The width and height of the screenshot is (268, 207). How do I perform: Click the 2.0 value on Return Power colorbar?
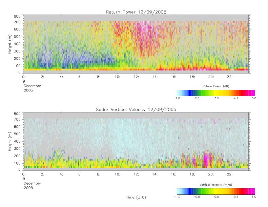pyautogui.click(x=178, y=98)
